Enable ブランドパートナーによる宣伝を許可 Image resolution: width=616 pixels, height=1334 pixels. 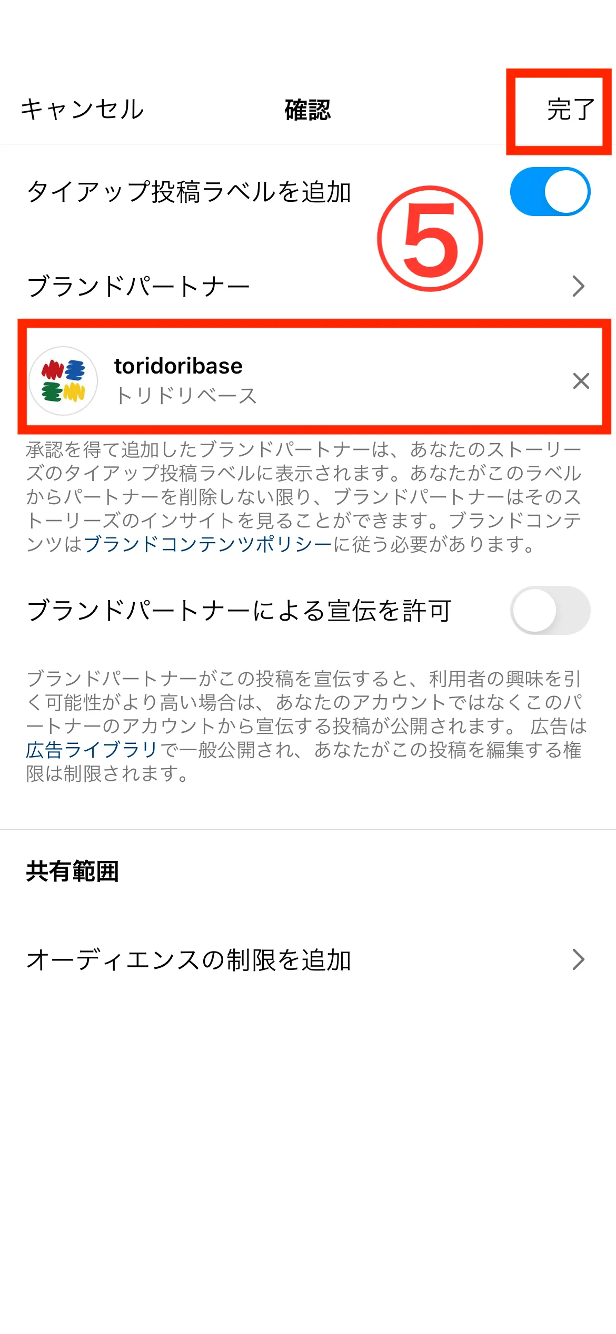pyautogui.click(x=550, y=609)
